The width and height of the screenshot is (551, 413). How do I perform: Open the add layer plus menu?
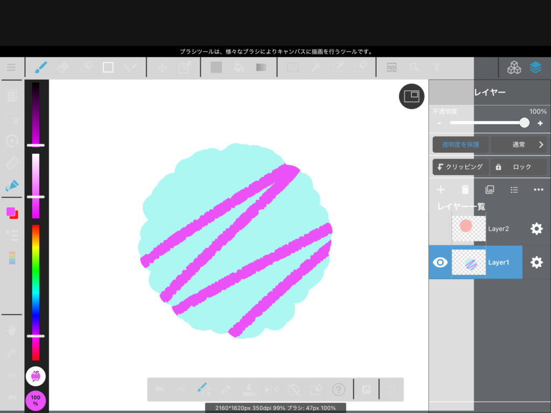click(441, 189)
